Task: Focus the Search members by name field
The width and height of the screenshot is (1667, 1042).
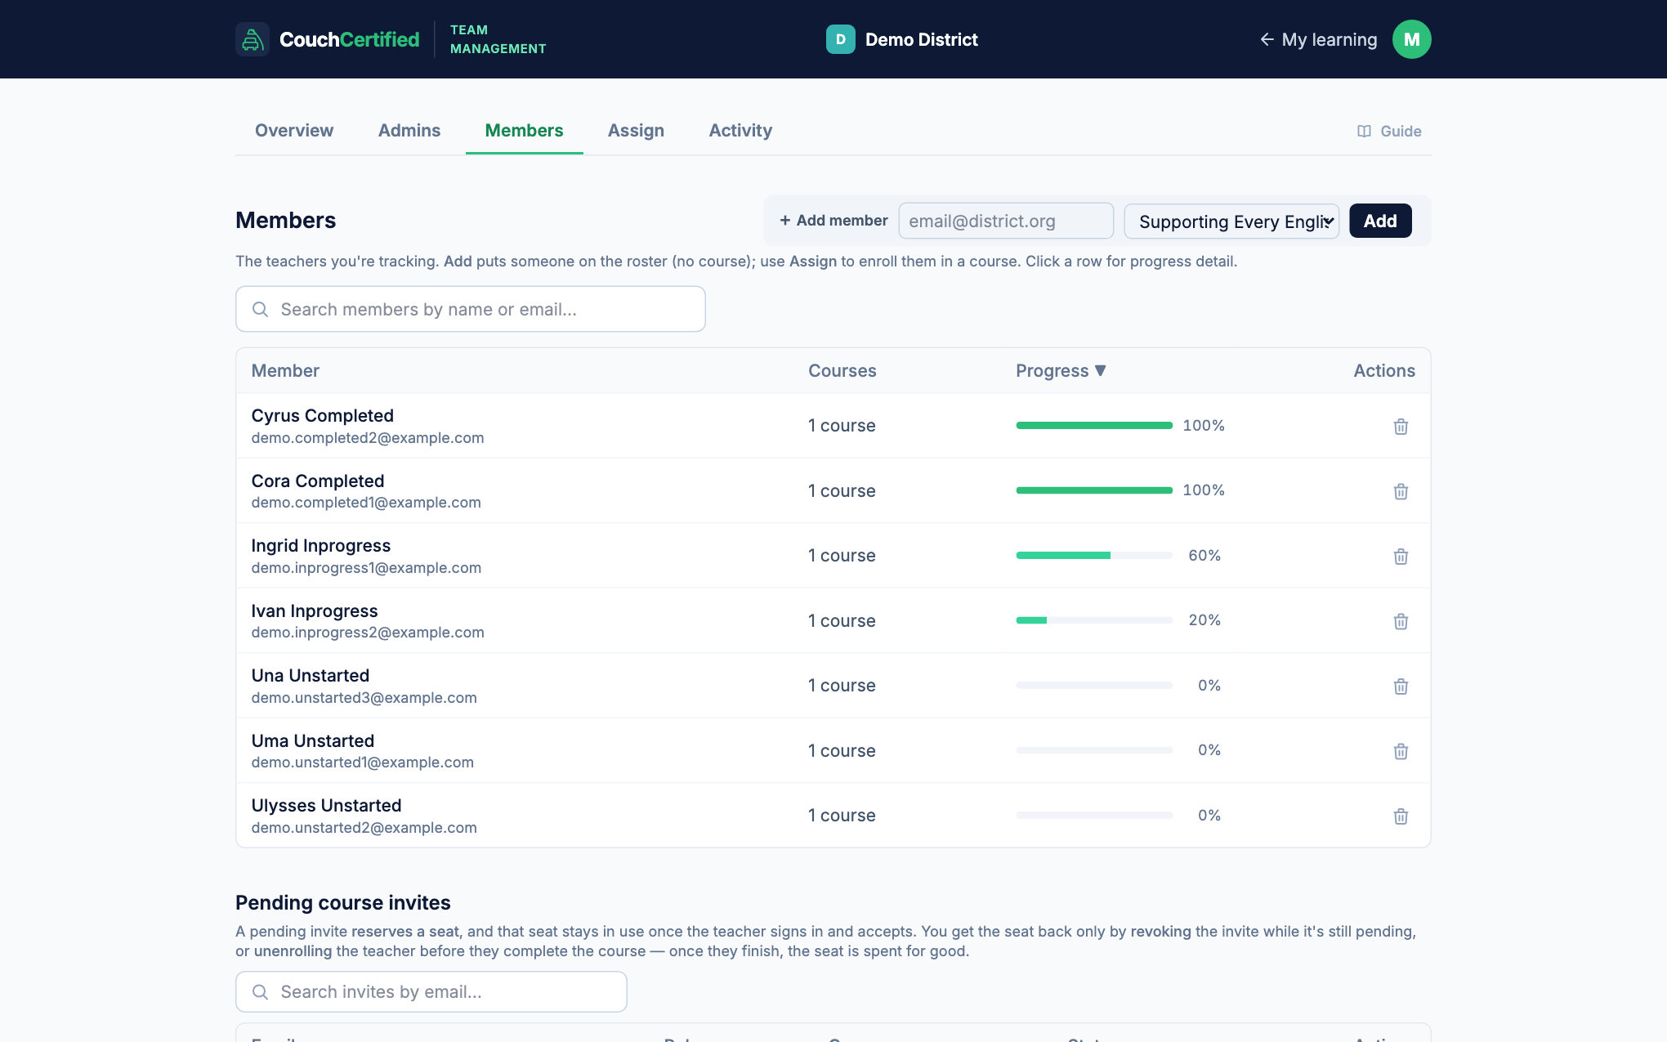Action: tap(471, 309)
